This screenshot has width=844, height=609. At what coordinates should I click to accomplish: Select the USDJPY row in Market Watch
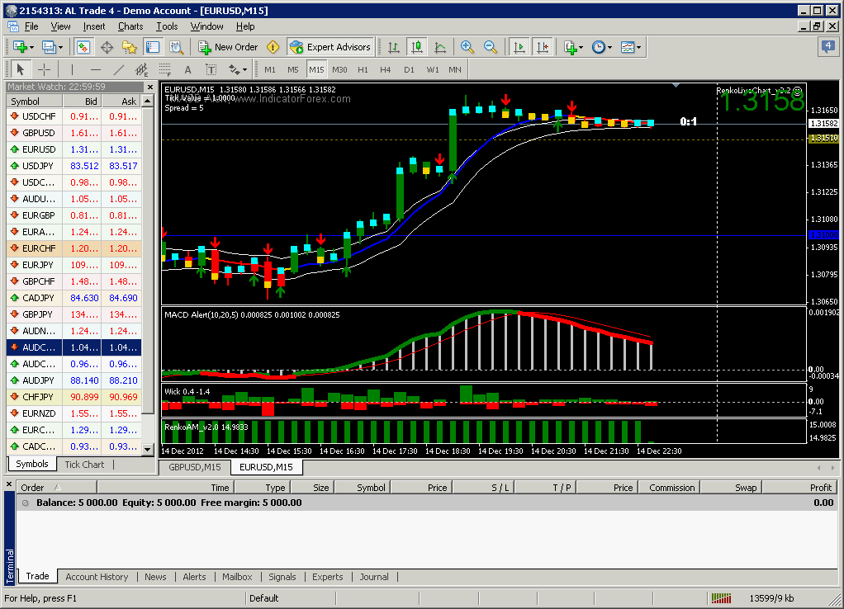(74, 166)
